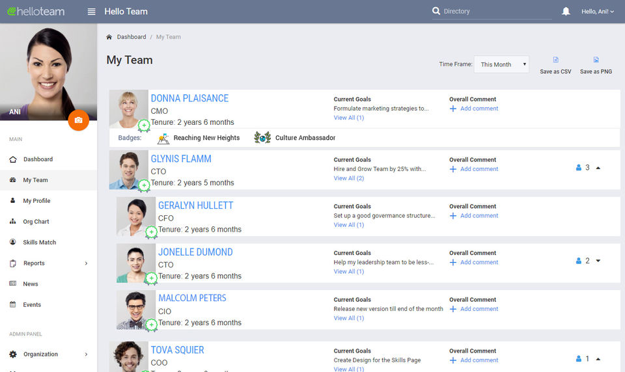625x372 pixels.
Task: Collapse Glynis Flamm's team with up arrow
Action: (x=598, y=168)
